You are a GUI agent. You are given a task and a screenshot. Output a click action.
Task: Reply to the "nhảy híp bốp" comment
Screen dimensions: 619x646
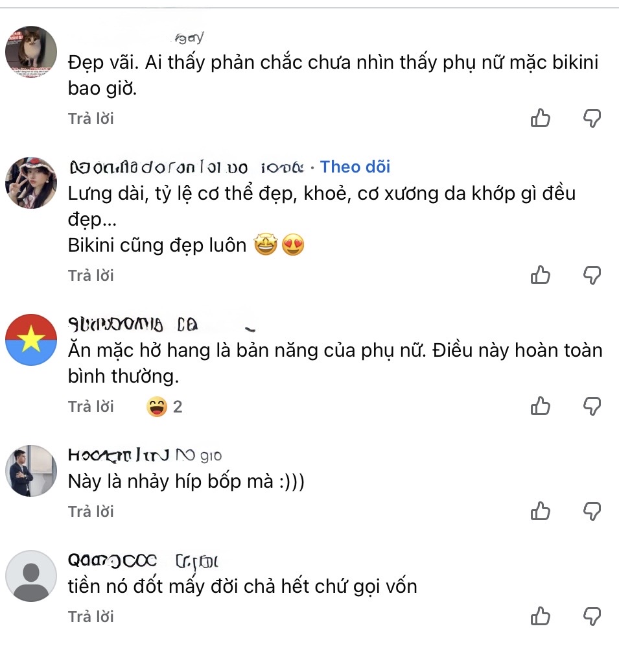click(x=91, y=512)
